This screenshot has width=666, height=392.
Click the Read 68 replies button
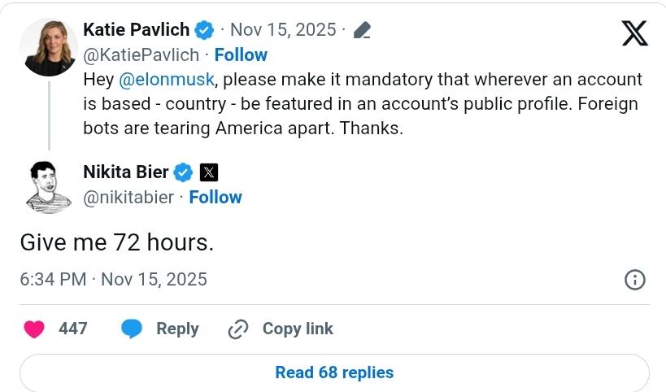pos(333,372)
